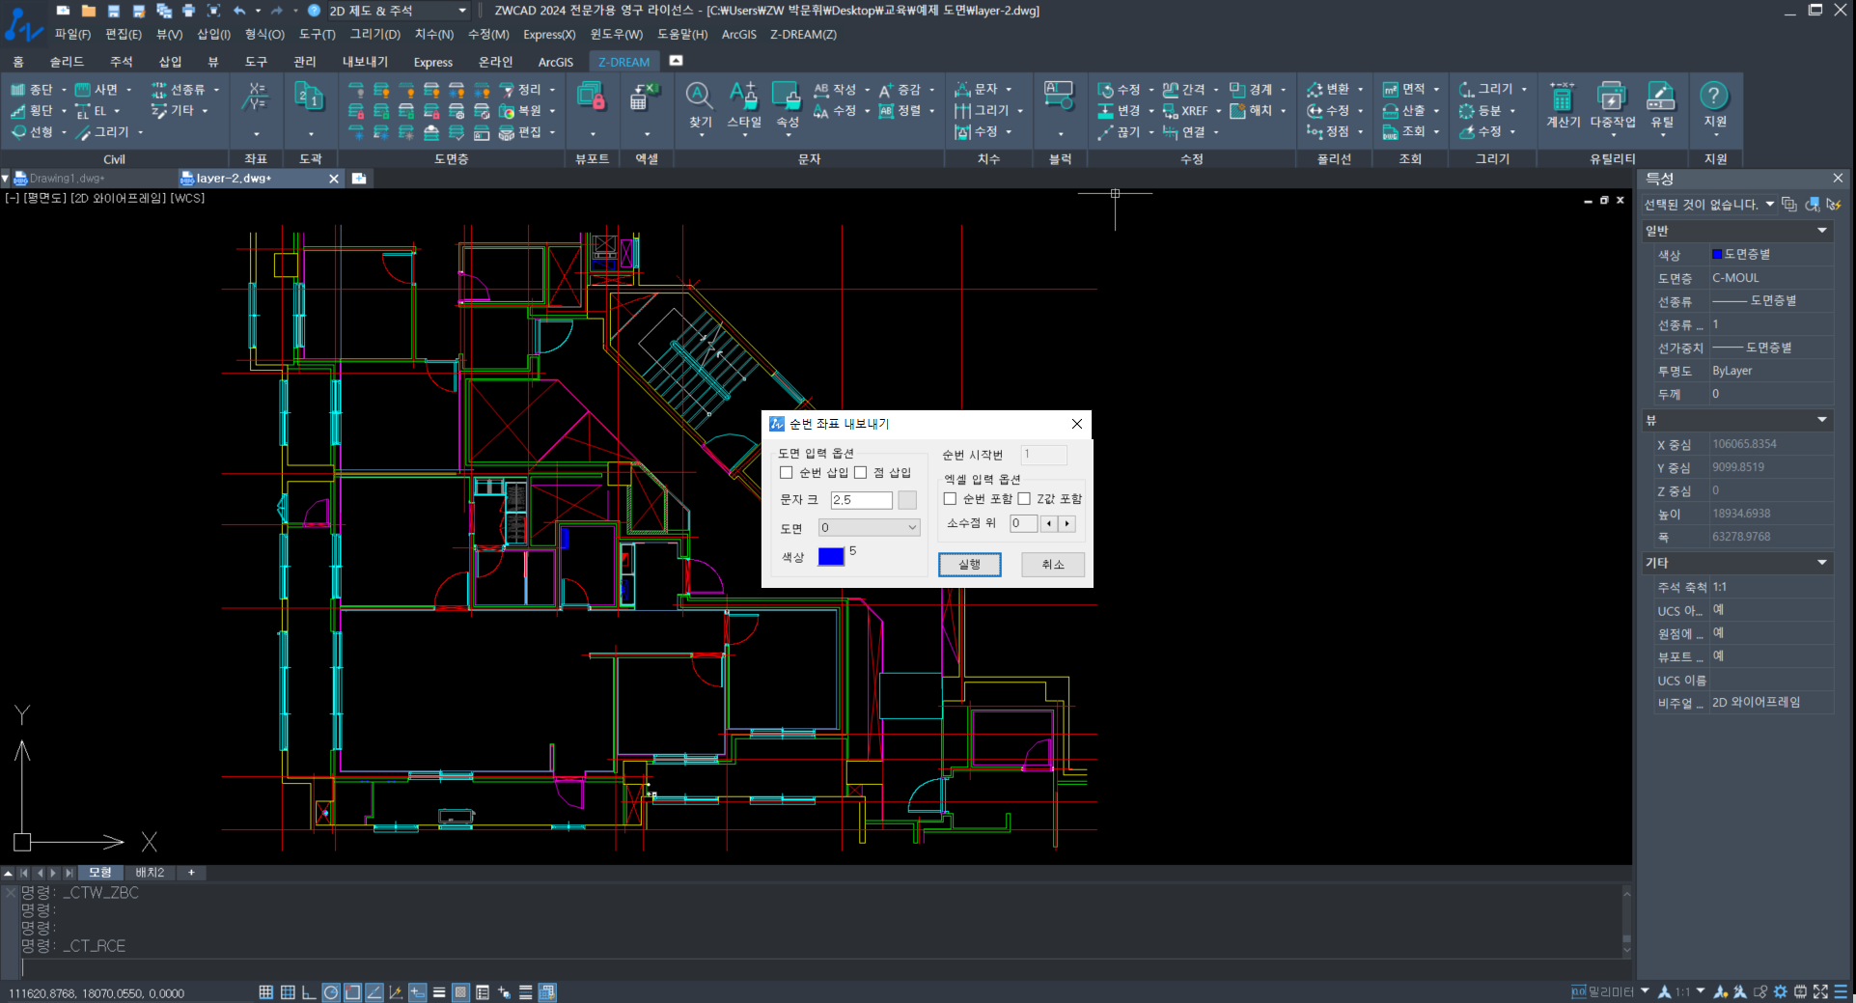Click the 뷰포트 lock icon

591,97
